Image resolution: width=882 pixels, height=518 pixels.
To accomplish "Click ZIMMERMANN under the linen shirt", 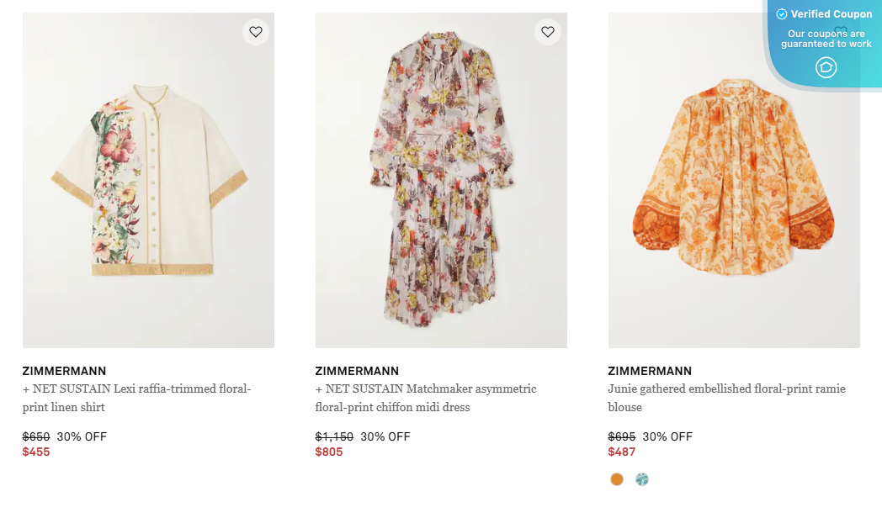I will click(64, 371).
